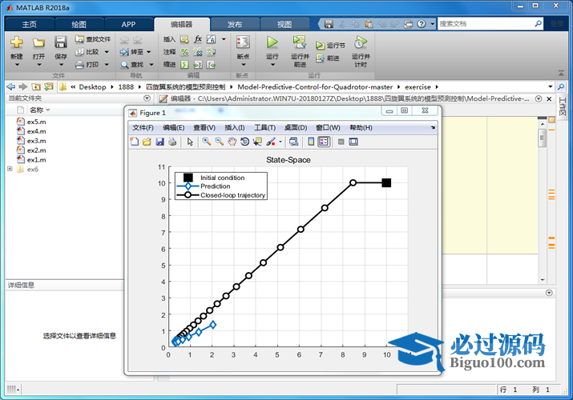Image resolution: width=573 pixels, height=400 pixels.
Task: Open the 打印 dropdown arrow
Action: [107, 65]
